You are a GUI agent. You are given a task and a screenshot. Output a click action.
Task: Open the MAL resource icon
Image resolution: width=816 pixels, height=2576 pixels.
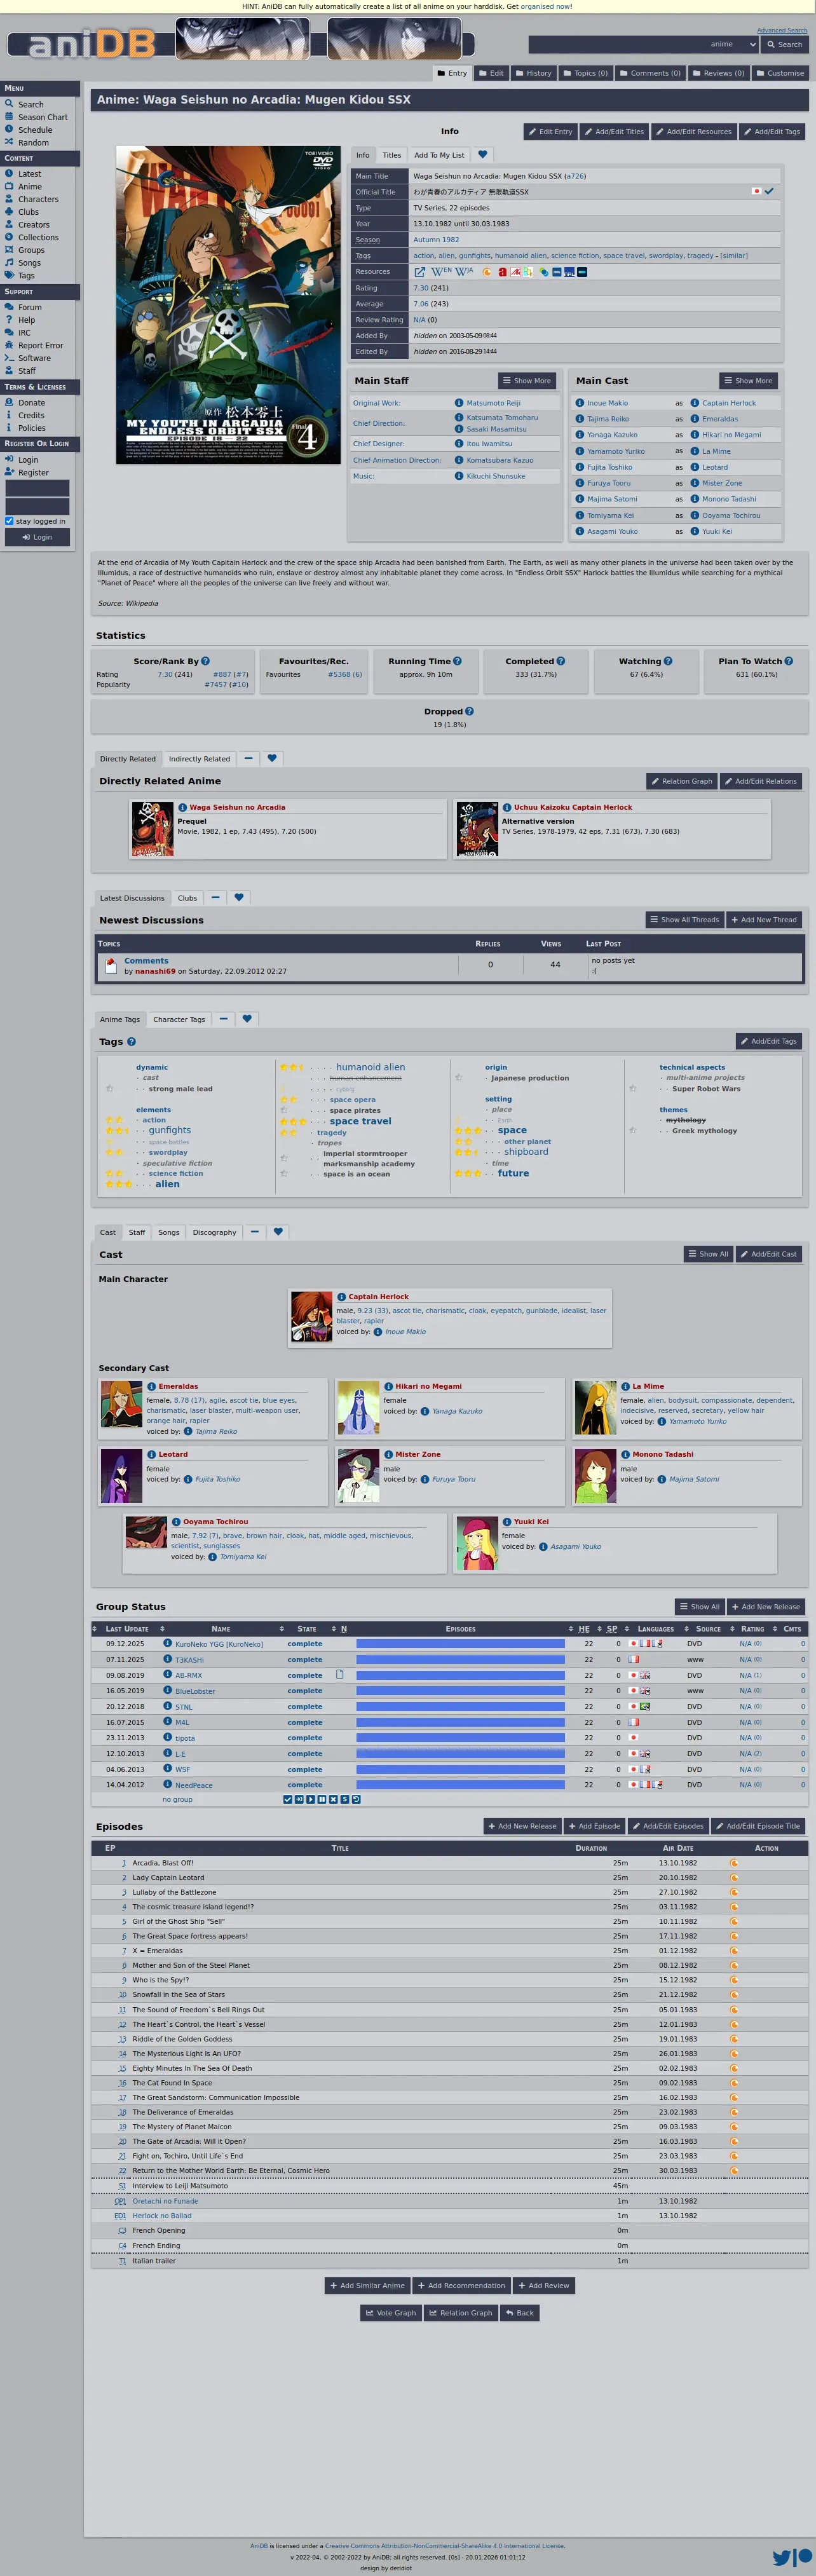click(569, 272)
